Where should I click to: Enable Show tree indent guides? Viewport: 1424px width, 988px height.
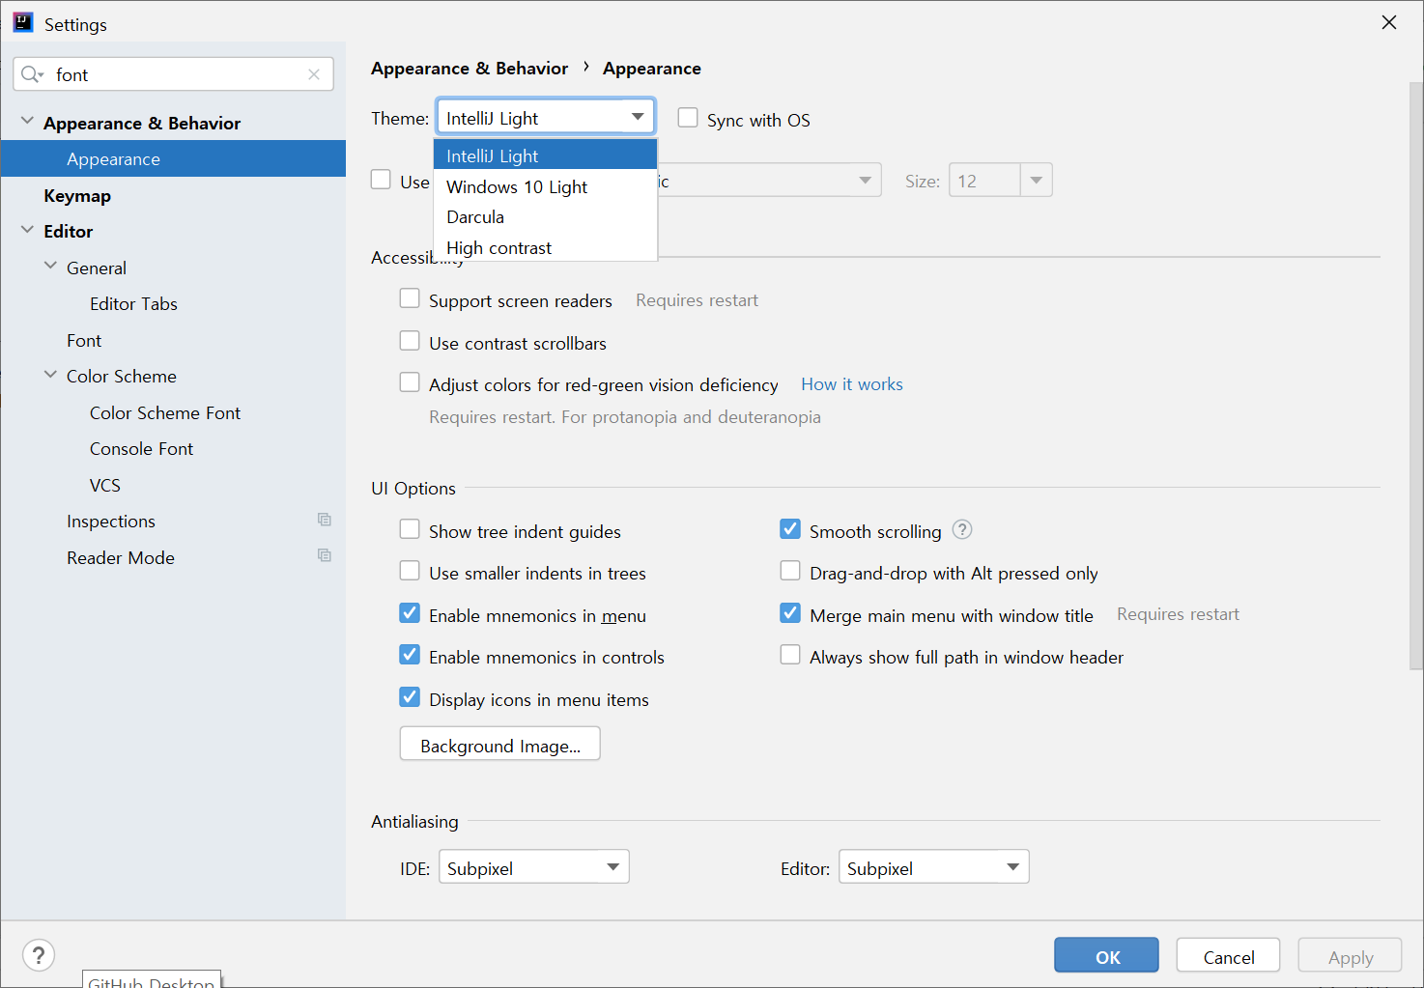[410, 529]
